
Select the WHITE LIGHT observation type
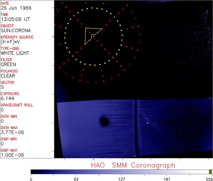15,53
